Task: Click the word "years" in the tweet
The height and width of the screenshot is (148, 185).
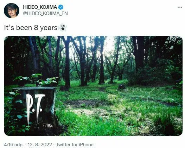Action: (x=49, y=28)
